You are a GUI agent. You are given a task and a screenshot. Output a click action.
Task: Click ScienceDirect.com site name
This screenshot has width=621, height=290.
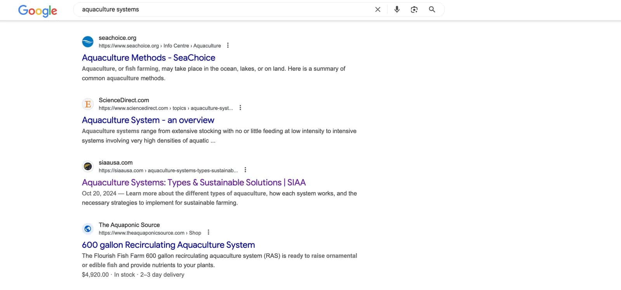(124, 100)
